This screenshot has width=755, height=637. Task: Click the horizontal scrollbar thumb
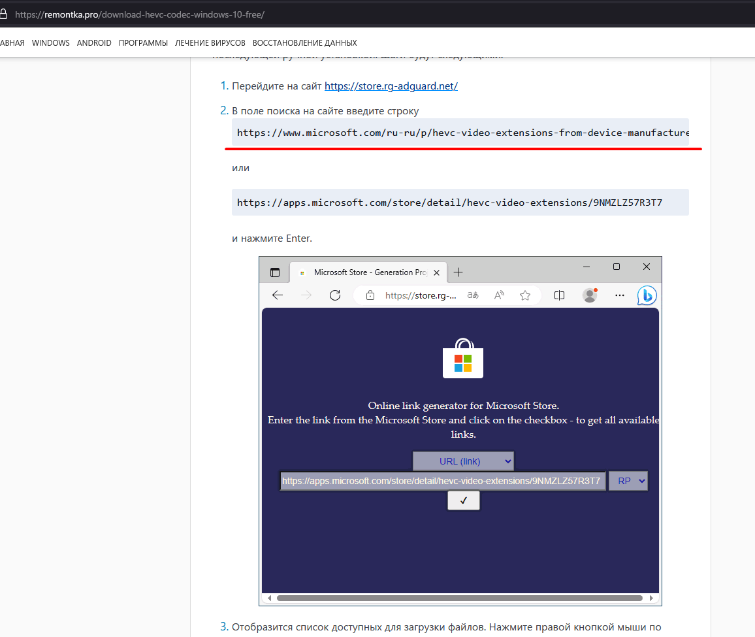click(459, 598)
